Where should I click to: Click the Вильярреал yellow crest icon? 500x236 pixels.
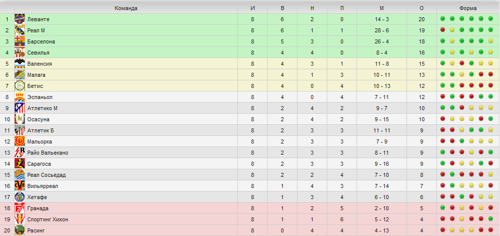click(x=20, y=186)
